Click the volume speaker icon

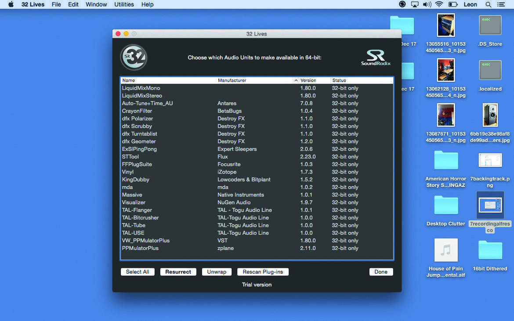[x=427, y=4]
